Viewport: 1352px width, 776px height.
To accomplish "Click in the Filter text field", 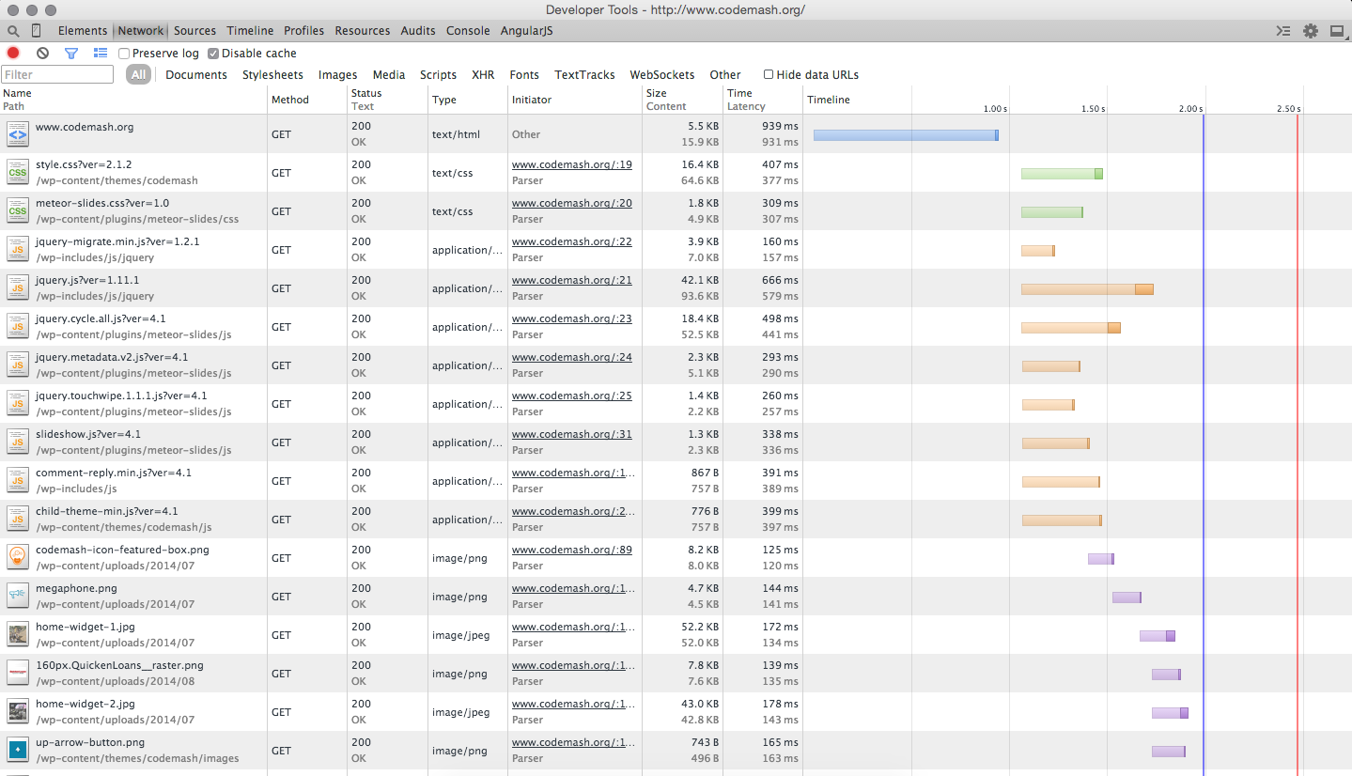I will tap(57, 74).
